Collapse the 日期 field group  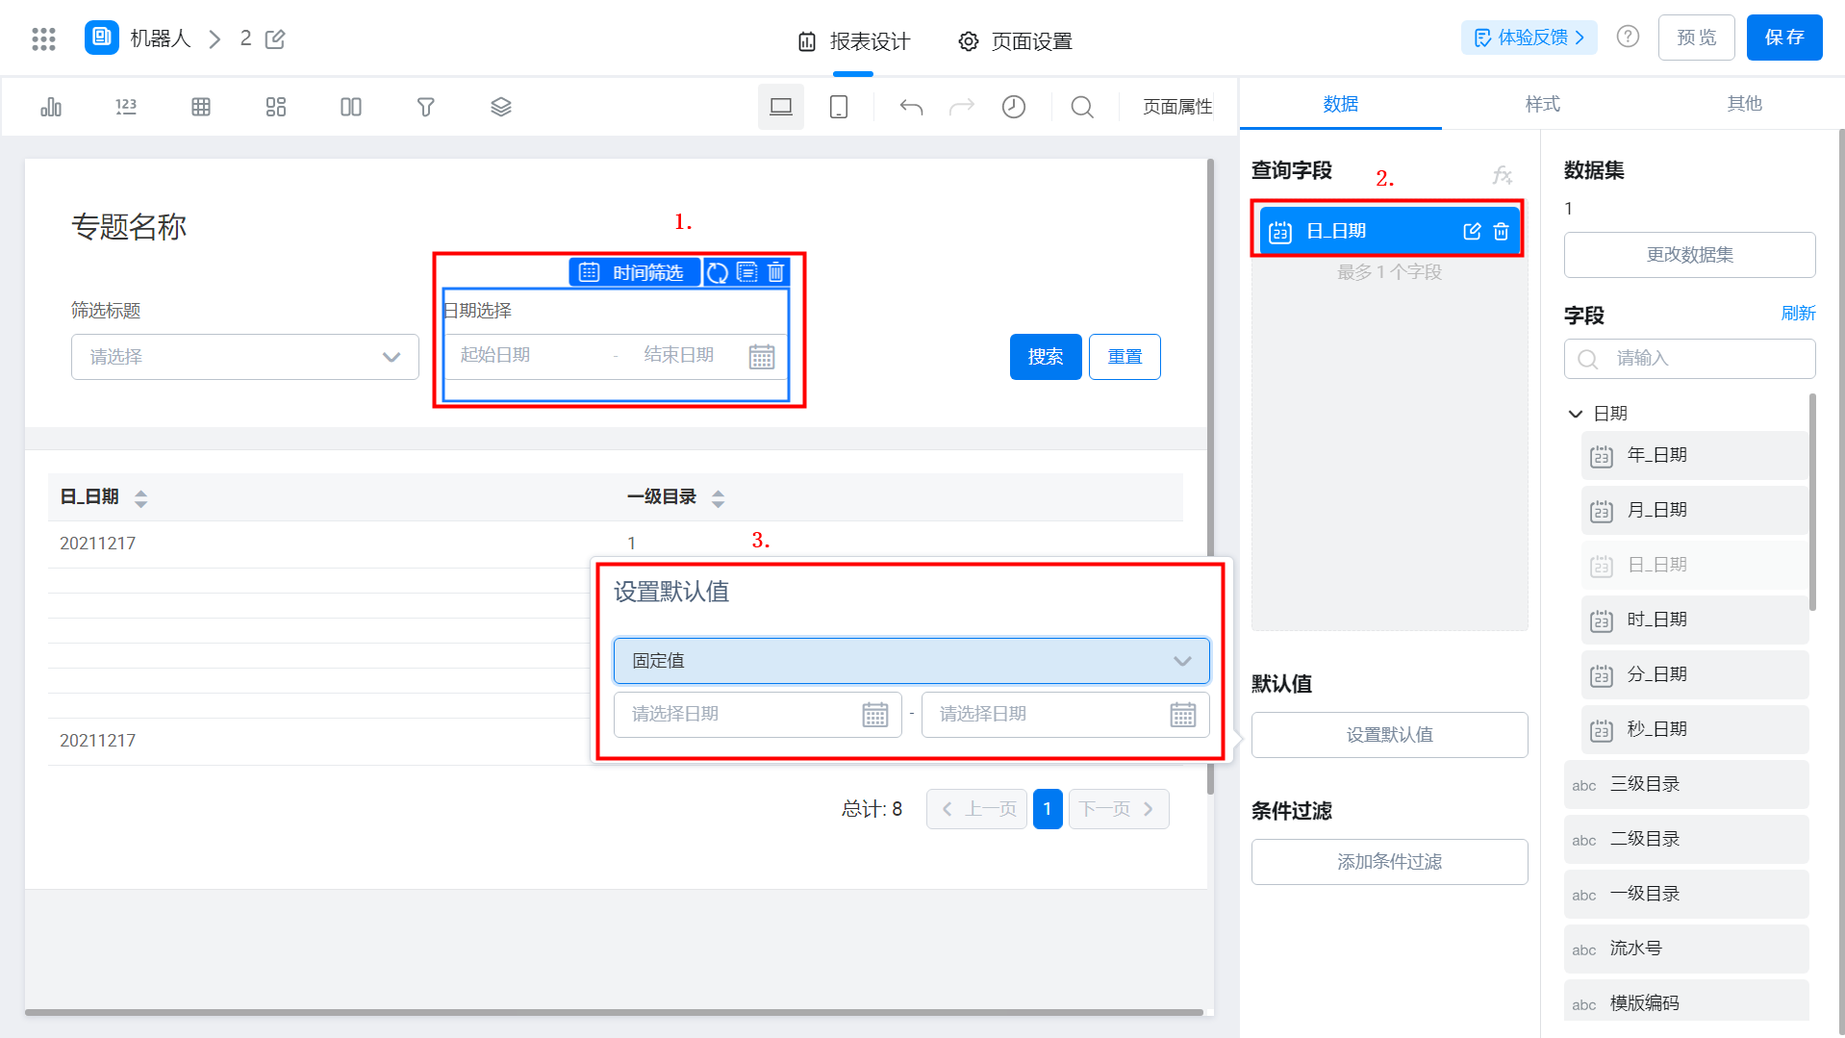pos(1576,414)
